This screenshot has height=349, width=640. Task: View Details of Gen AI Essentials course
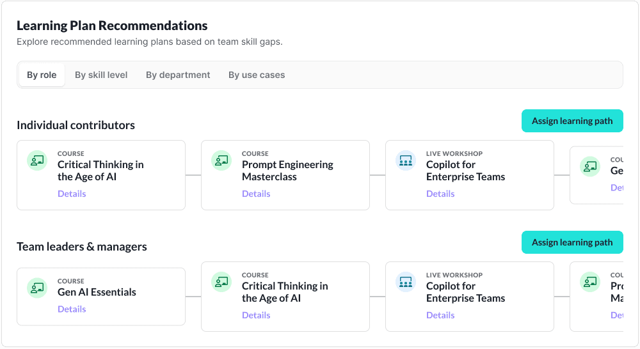[x=72, y=309]
